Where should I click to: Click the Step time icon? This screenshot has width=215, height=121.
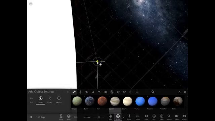tap(69, 117)
